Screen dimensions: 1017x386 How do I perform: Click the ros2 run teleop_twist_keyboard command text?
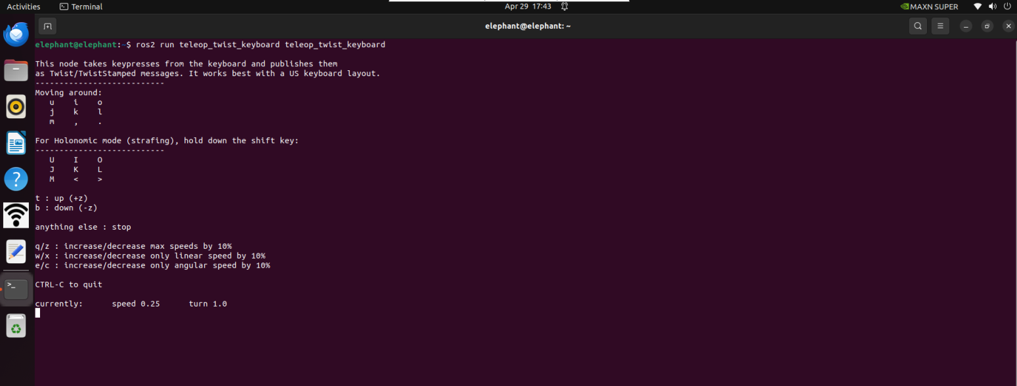coord(261,45)
